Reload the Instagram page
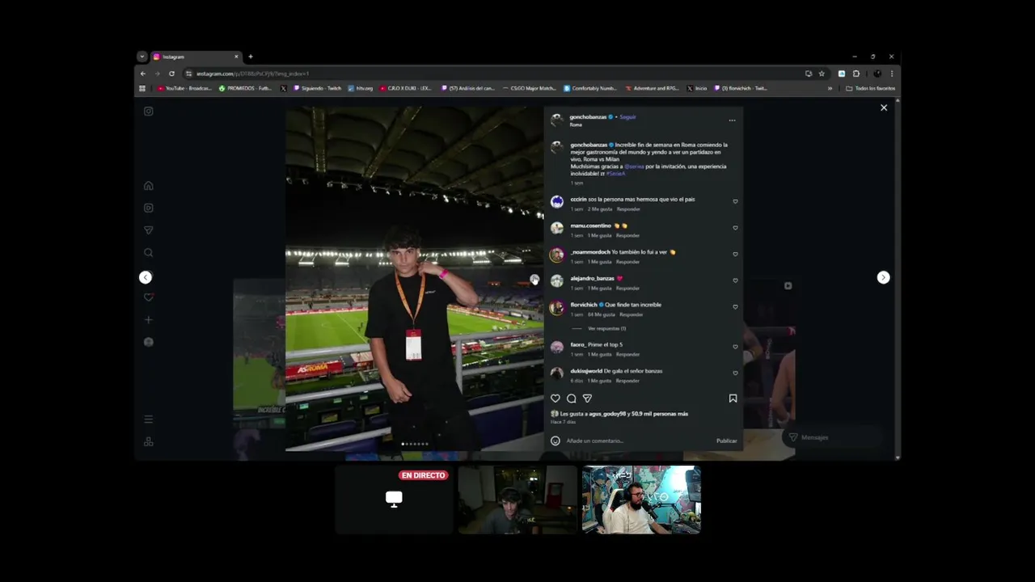The height and width of the screenshot is (582, 1035). pyautogui.click(x=171, y=74)
